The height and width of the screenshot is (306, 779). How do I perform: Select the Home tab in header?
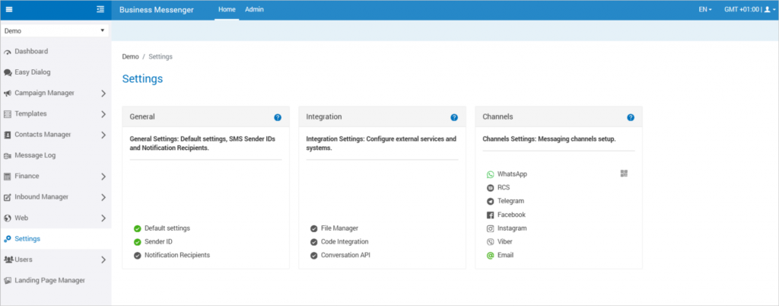(x=227, y=10)
